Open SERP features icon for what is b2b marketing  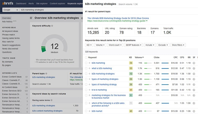tap(194, 68)
